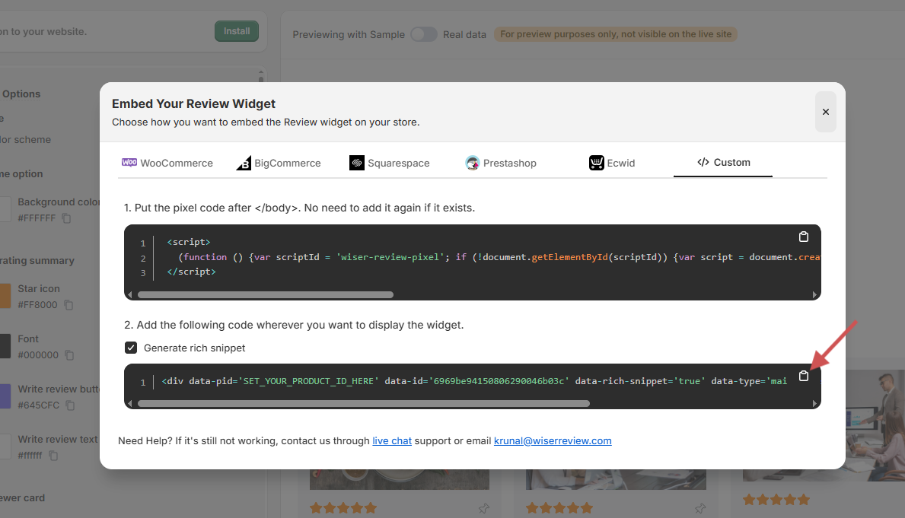
Task: Switch to the WooCommerce tab
Action: 167,163
